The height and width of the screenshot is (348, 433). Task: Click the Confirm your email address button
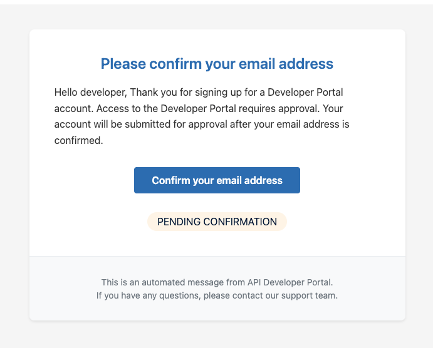click(217, 180)
